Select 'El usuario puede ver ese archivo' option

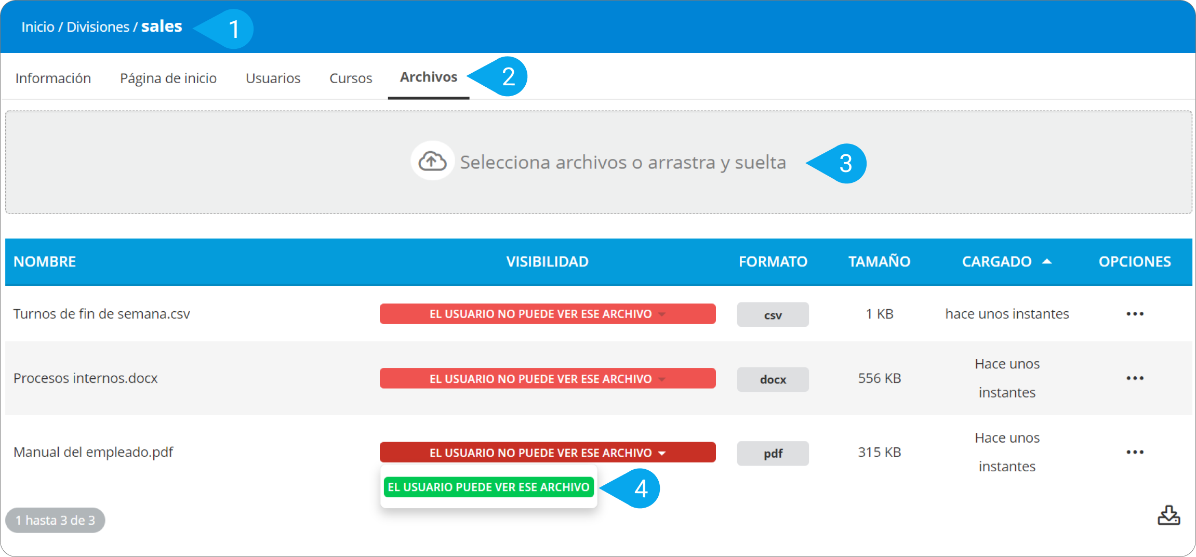coord(488,487)
